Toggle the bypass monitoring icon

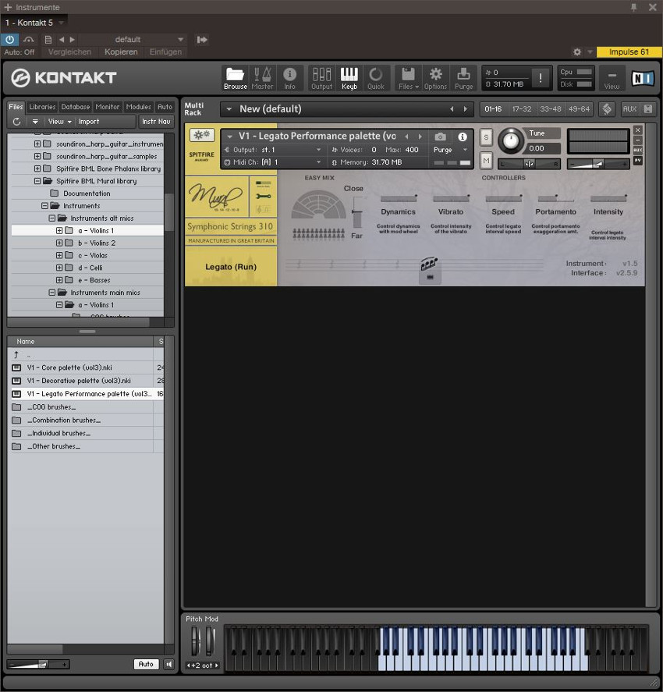click(29, 40)
